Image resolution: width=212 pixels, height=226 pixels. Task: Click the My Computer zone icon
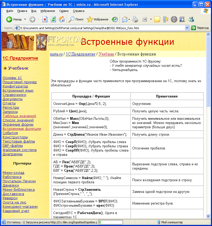coord(158,222)
